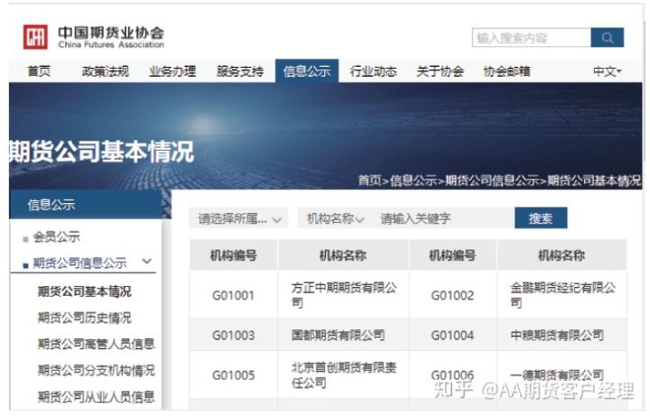
Task: Click 北京首创期货有限责任公司 in the table
Action: 344,375
